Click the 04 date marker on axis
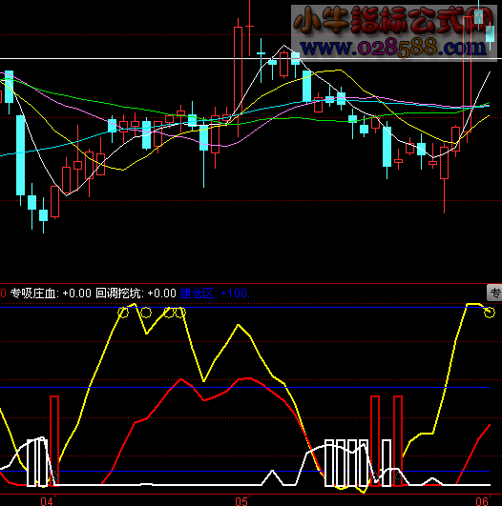The height and width of the screenshot is (506, 502). (47, 501)
